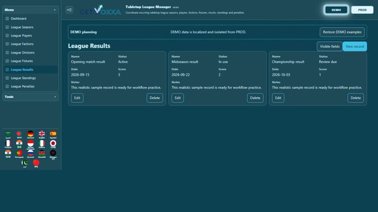Create a New record

pyautogui.click(x=355, y=46)
